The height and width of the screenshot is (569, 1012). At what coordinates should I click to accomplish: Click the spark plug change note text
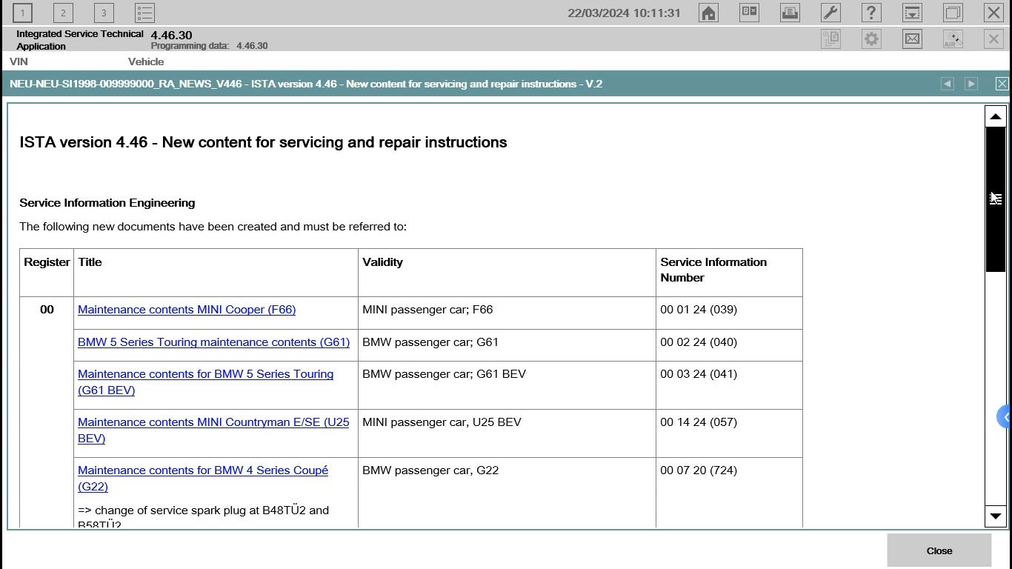[x=203, y=517]
